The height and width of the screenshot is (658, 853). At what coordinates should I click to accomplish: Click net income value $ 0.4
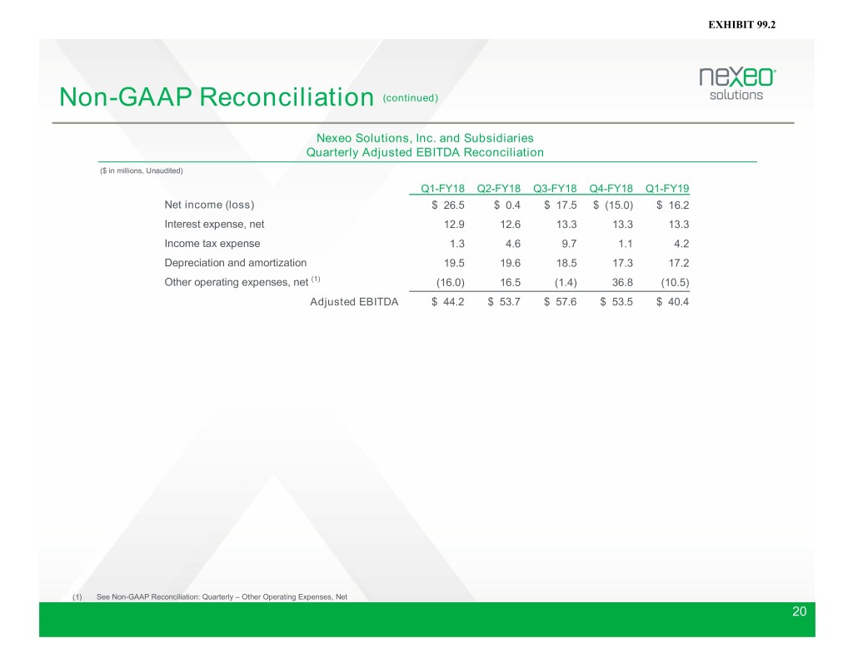point(507,205)
